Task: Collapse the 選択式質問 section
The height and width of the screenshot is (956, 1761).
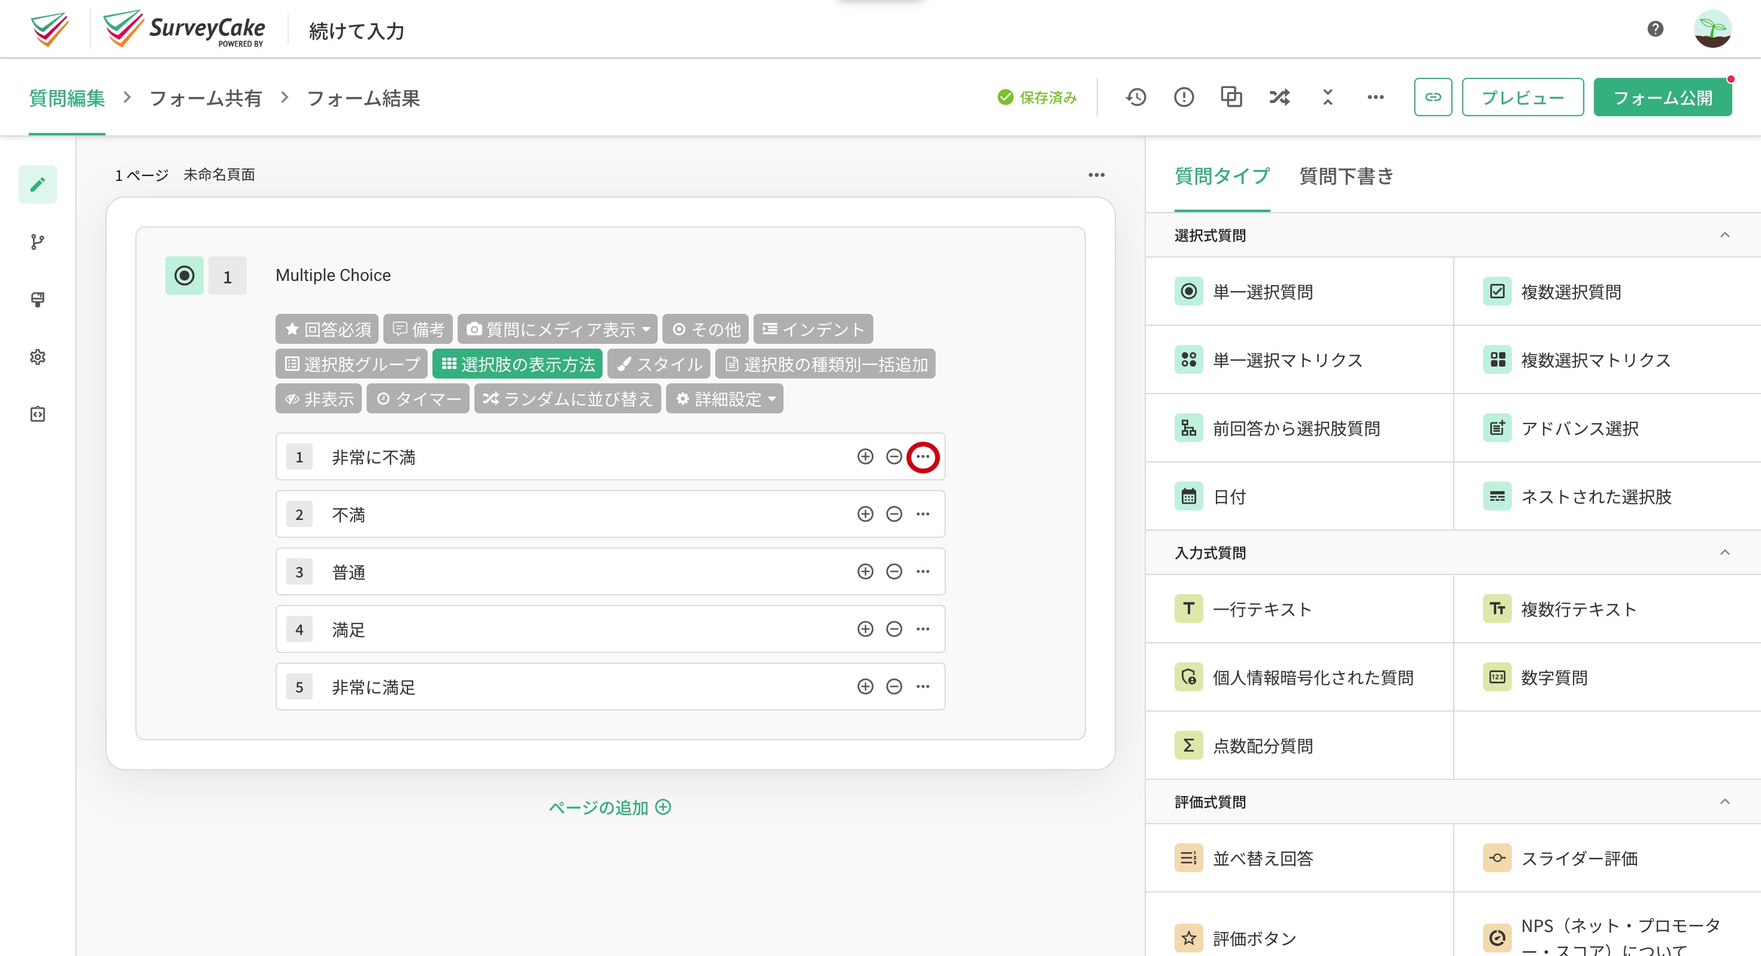Action: coord(1725,235)
